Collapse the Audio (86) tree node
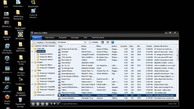The height and width of the screenshot is (109, 194). tap(32, 51)
